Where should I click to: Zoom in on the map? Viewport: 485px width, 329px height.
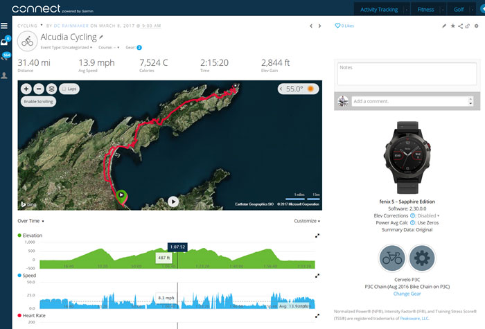[x=26, y=89]
